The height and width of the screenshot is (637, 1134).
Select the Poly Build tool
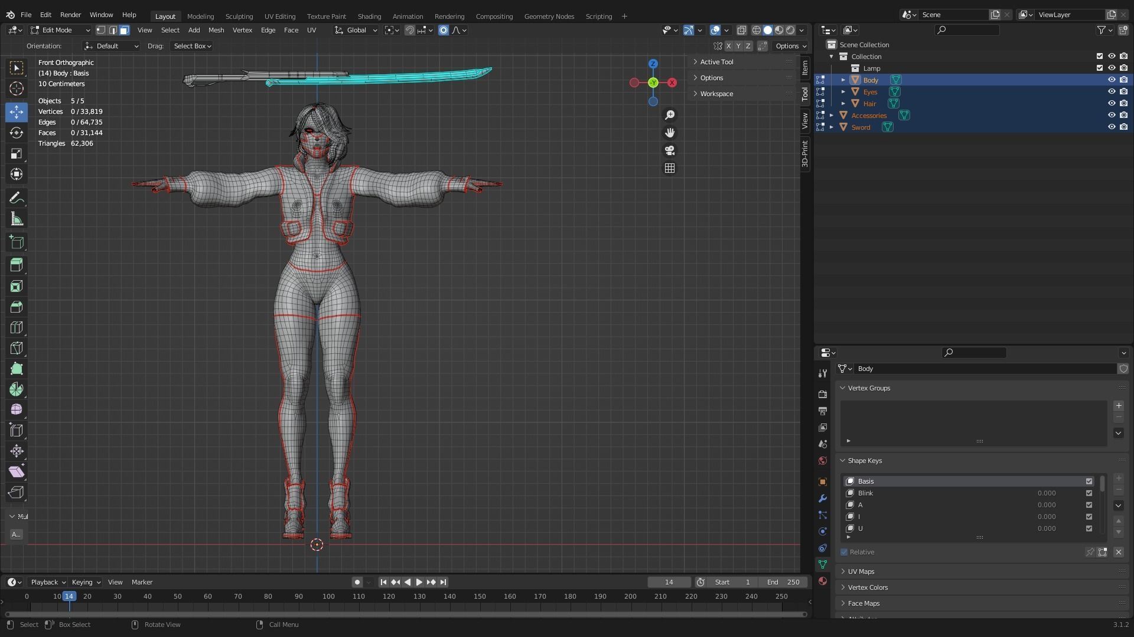17,369
